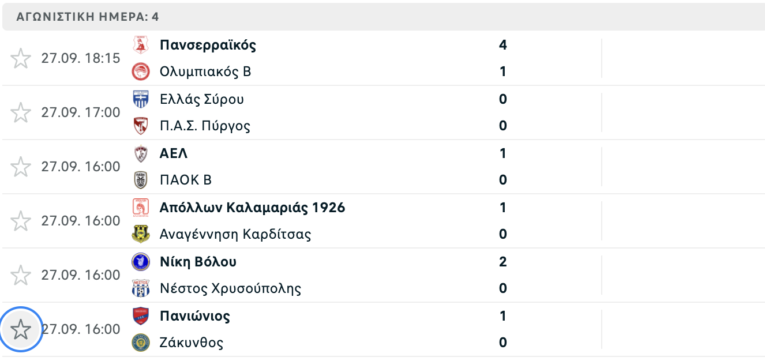Viewport: 765px width, 361px height.
Task: Add ΑΕΛ vs ΠΑΟΚ Β to favorites
Action: pyautogui.click(x=21, y=167)
